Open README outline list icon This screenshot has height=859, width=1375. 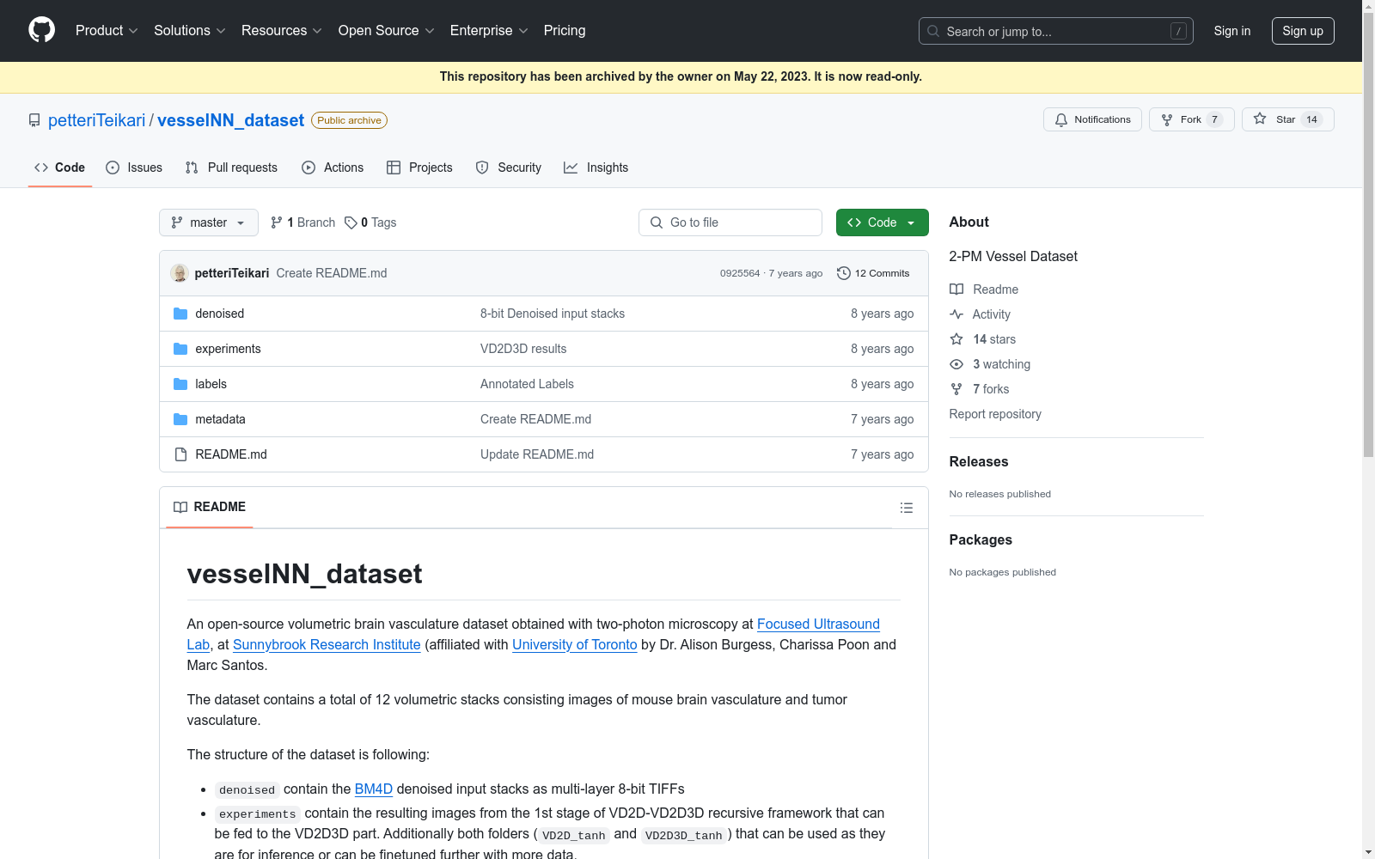pyautogui.click(x=906, y=508)
